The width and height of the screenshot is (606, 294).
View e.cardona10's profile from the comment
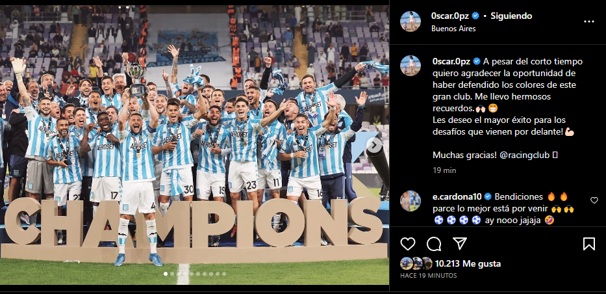coord(457,196)
